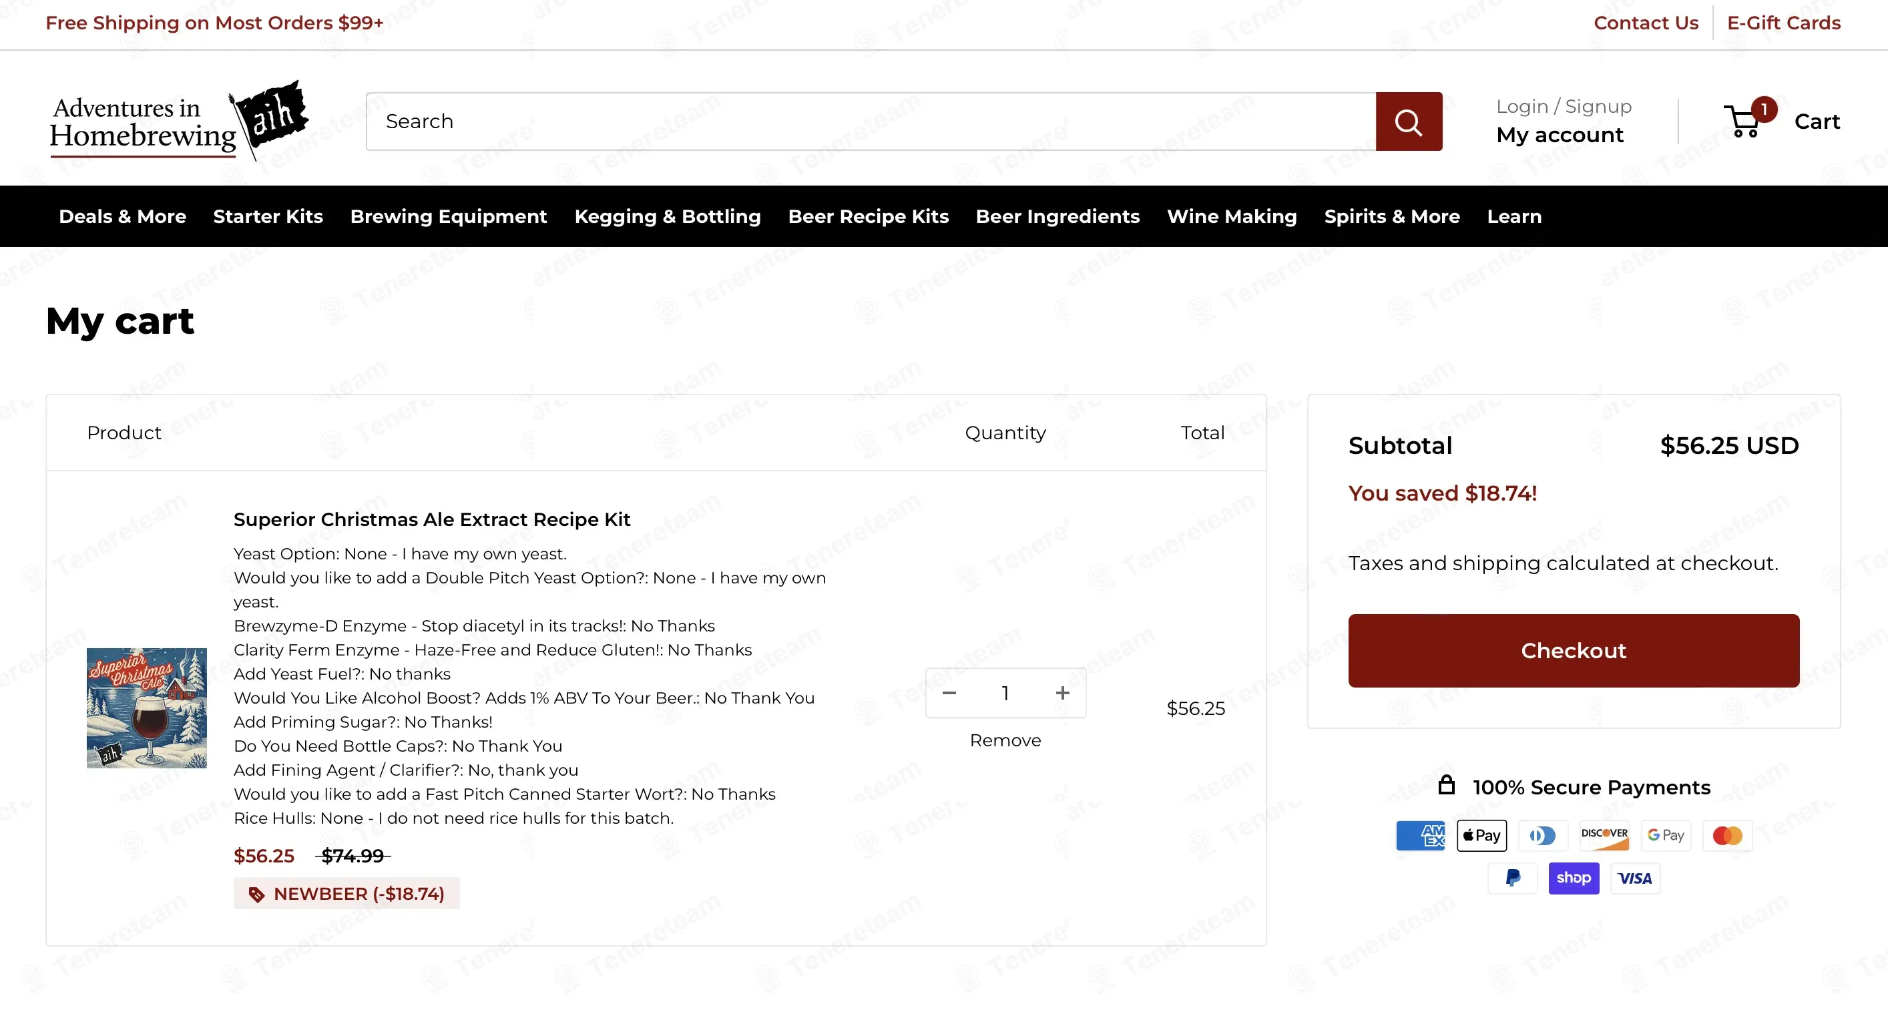Click the Free Shipping banner text

click(215, 23)
